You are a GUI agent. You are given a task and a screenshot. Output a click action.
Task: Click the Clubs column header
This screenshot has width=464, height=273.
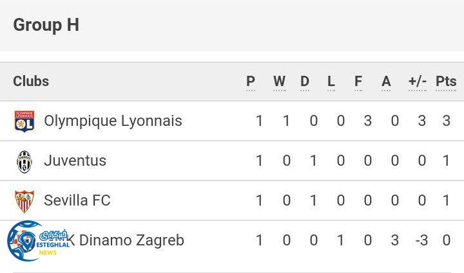coord(31,82)
